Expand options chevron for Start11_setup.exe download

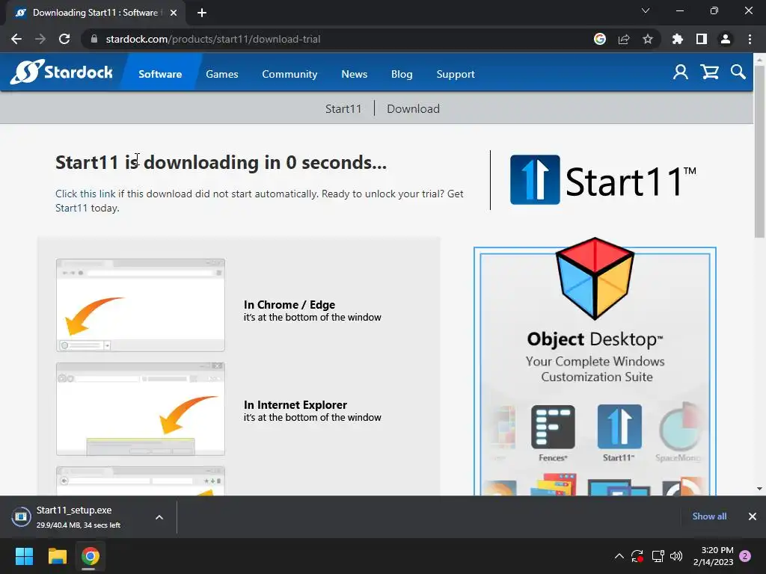pyautogui.click(x=159, y=517)
